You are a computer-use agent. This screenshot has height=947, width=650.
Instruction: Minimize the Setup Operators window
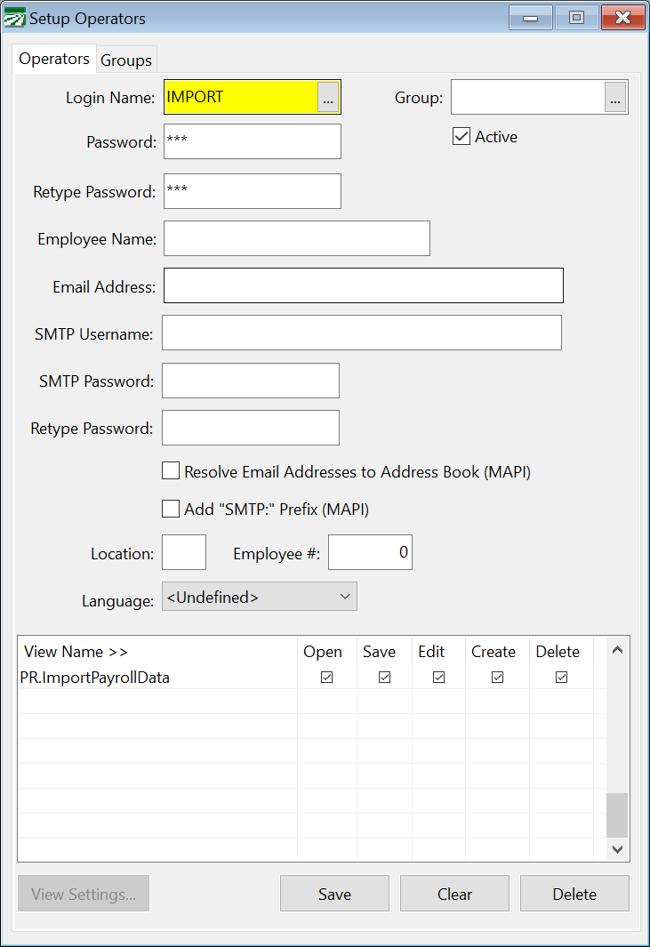pos(531,18)
